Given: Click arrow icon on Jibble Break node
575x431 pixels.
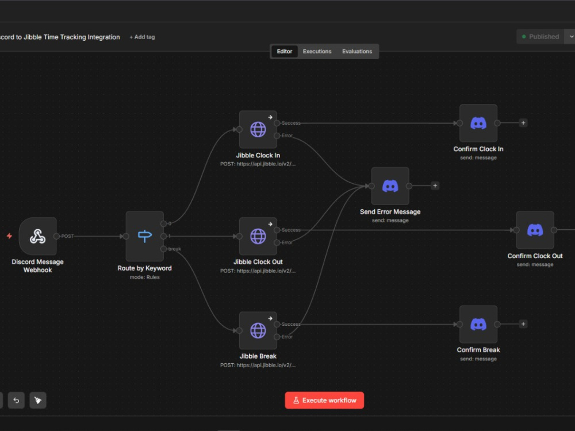Looking at the screenshot, I should point(270,318).
